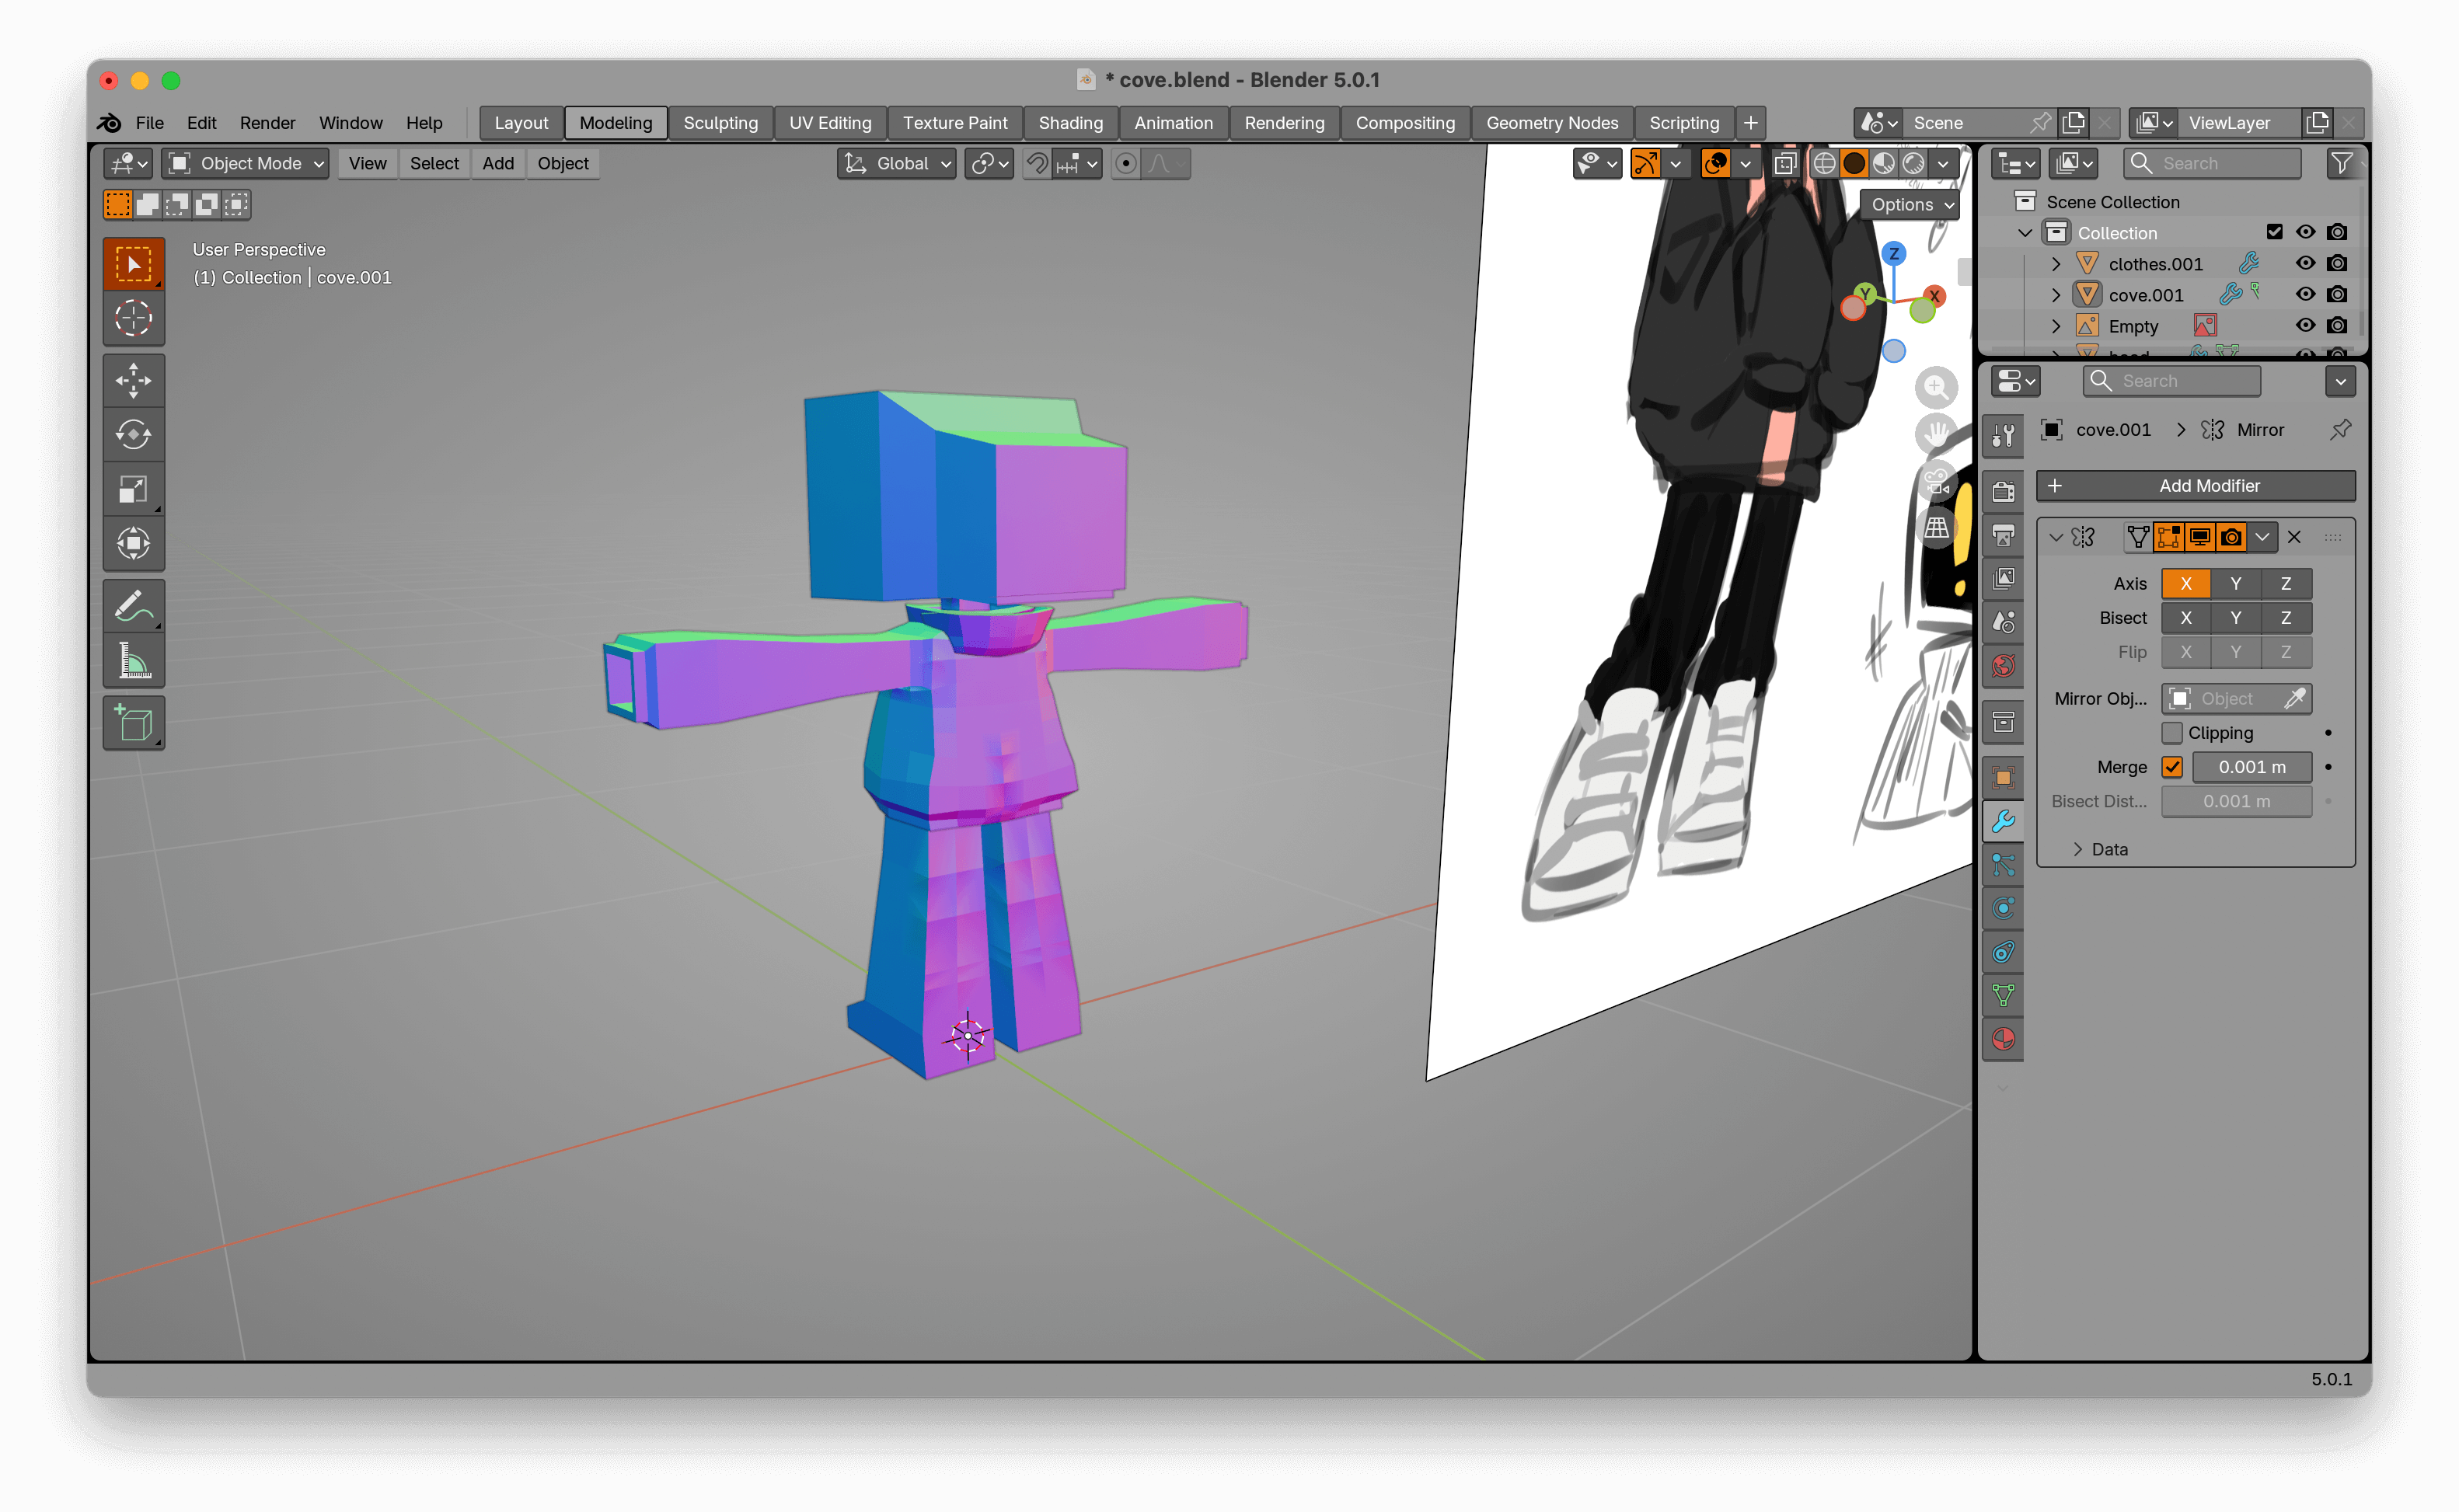Open the Render menu
The width and height of the screenshot is (2459, 1512).
pyautogui.click(x=267, y=123)
